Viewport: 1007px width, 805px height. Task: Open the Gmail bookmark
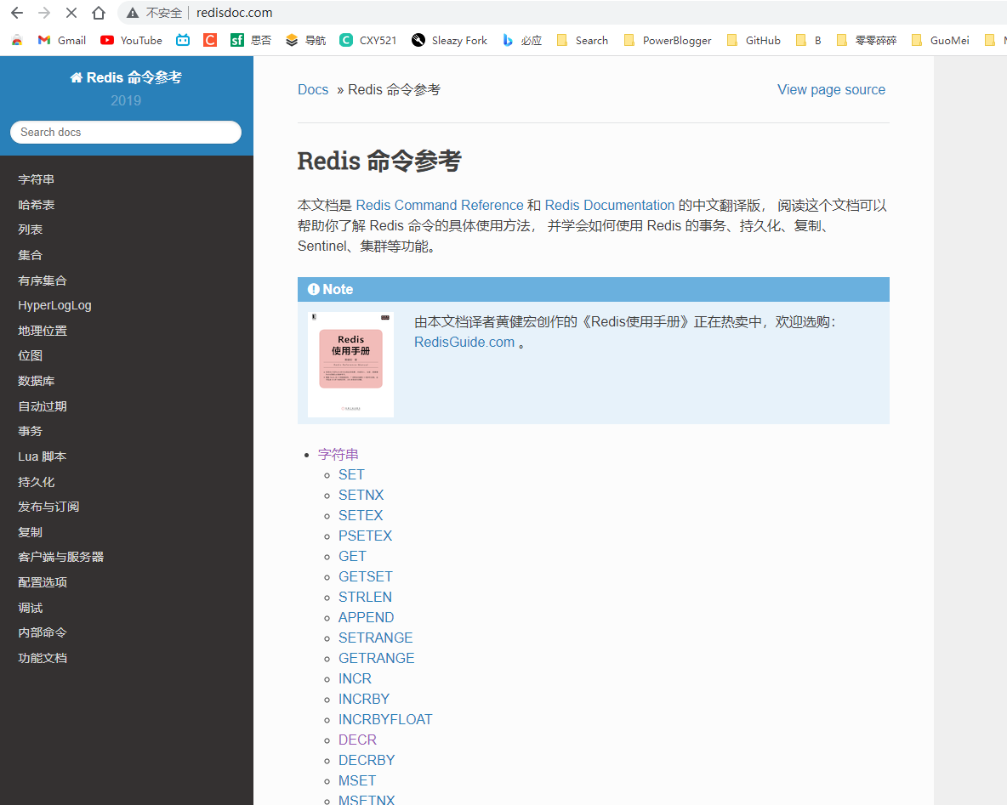pyautogui.click(x=61, y=41)
